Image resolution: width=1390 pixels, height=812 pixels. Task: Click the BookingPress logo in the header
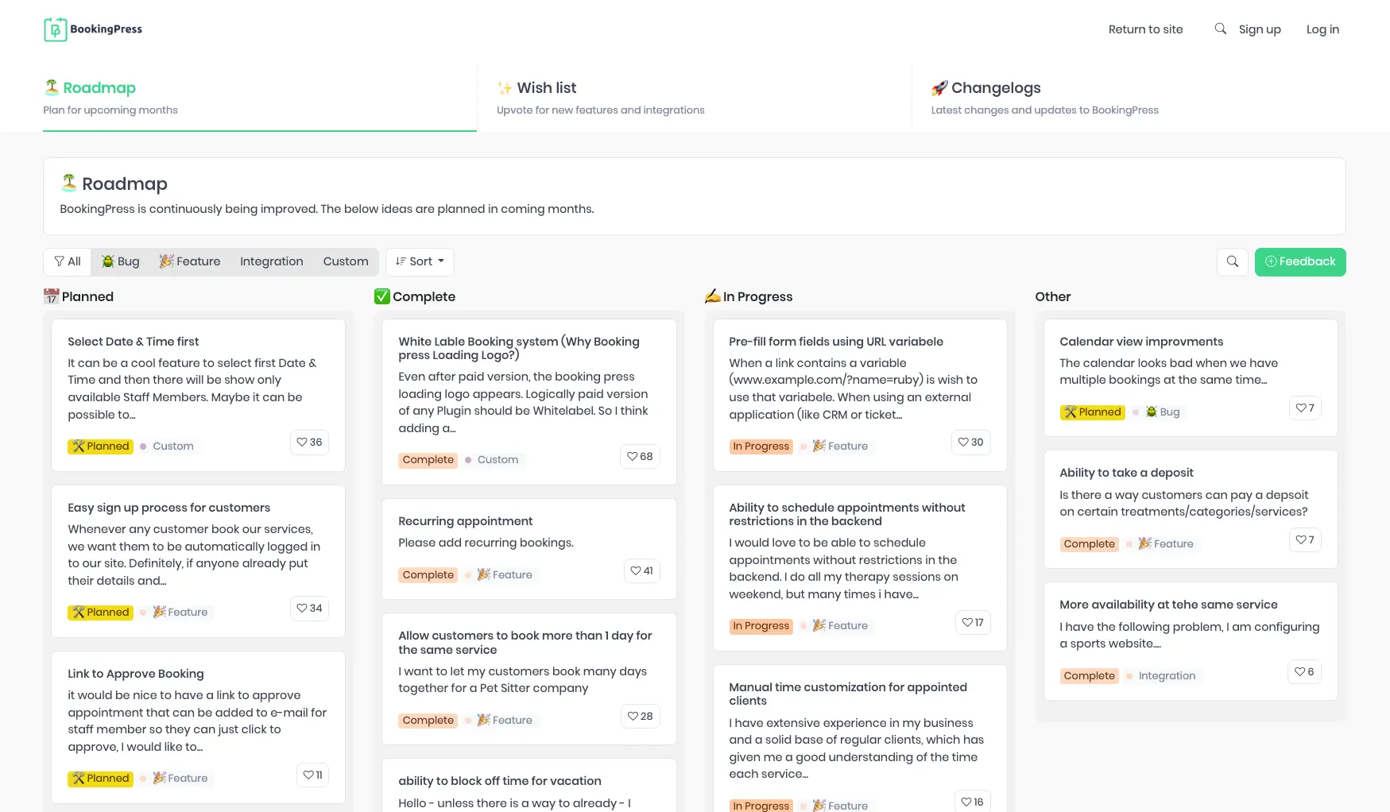click(92, 29)
